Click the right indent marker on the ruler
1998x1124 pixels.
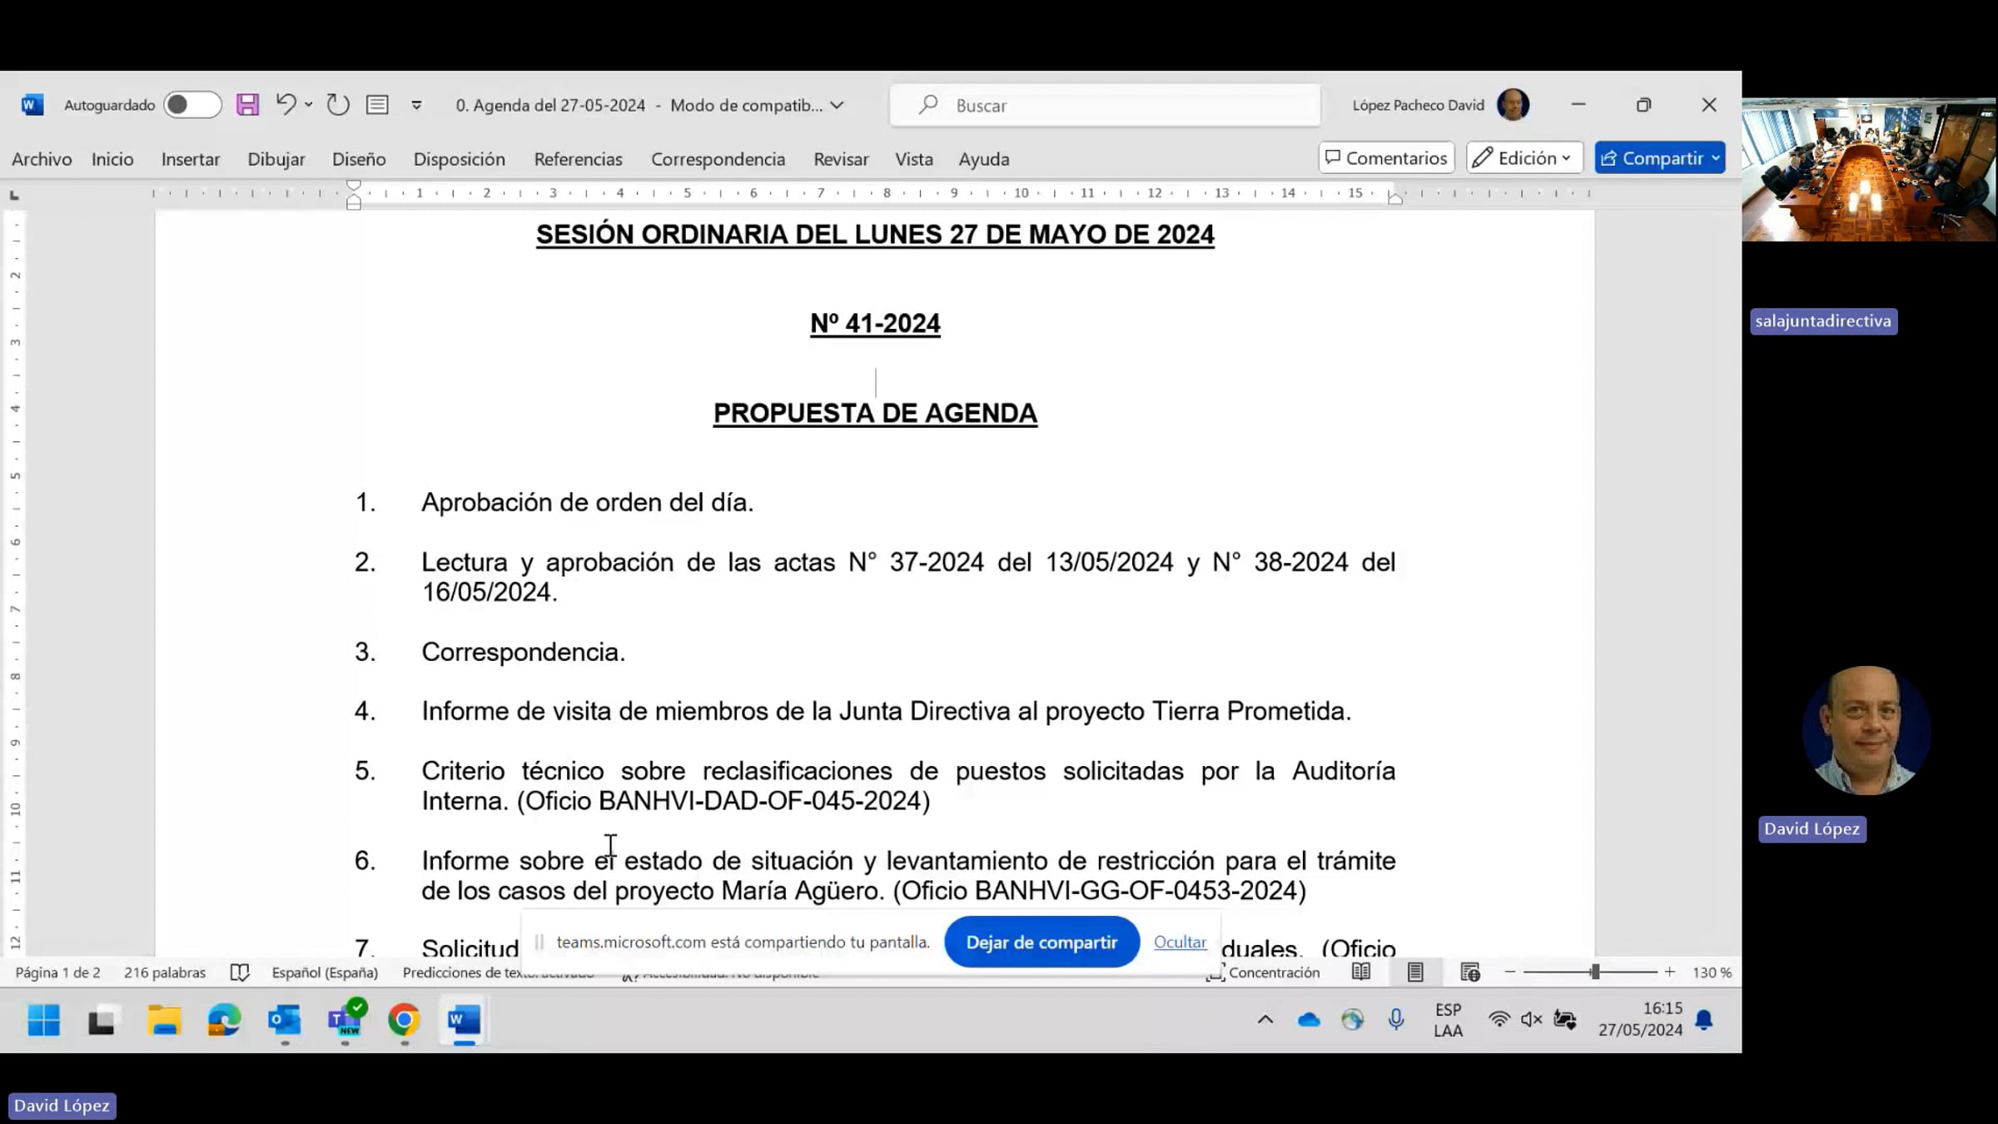[x=1395, y=198]
